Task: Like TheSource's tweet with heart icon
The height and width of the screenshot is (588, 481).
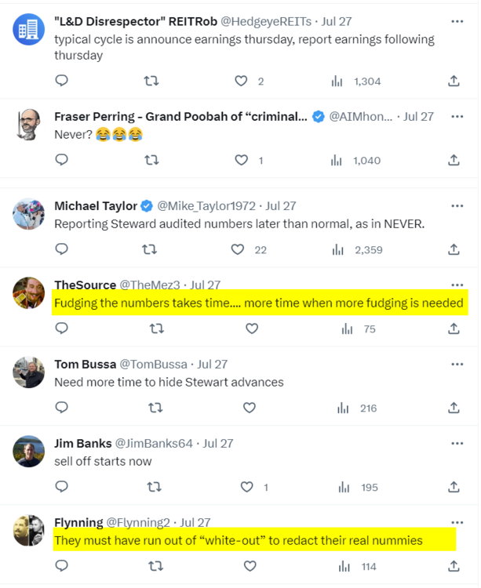Action: [251, 329]
